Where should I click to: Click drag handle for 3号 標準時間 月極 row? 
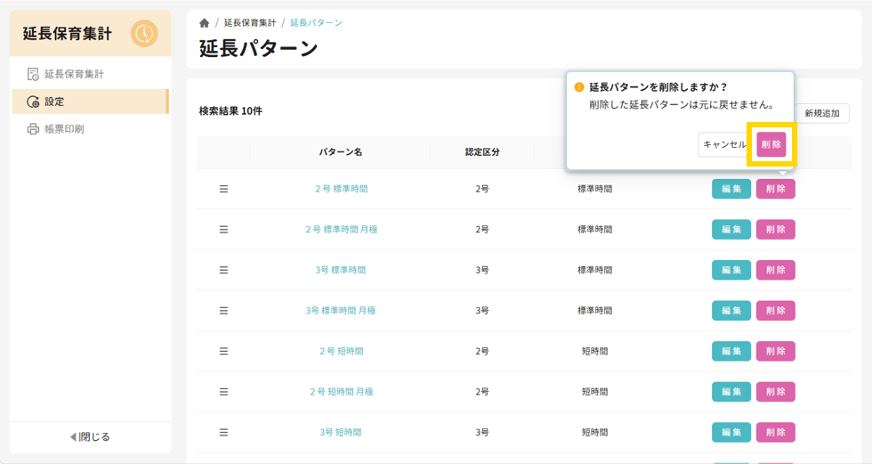pyautogui.click(x=223, y=311)
